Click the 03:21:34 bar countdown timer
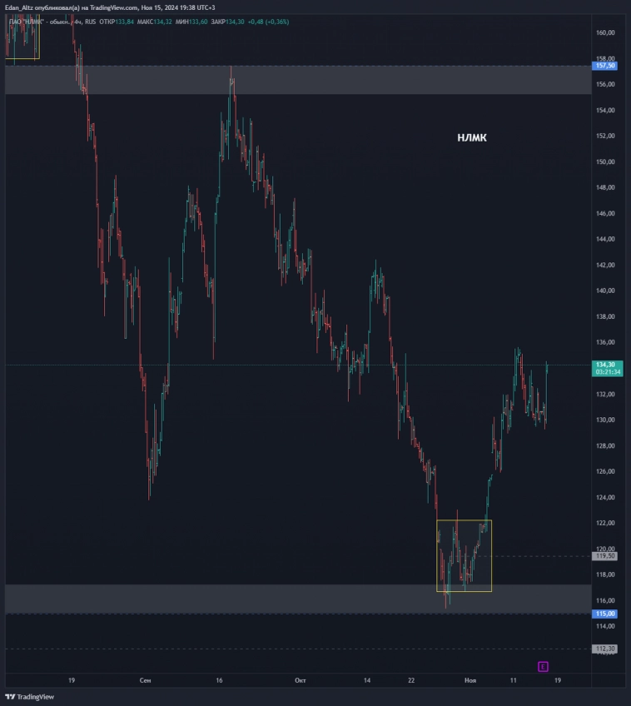Viewport: 631px width, 706px height. pyautogui.click(x=605, y=372)
